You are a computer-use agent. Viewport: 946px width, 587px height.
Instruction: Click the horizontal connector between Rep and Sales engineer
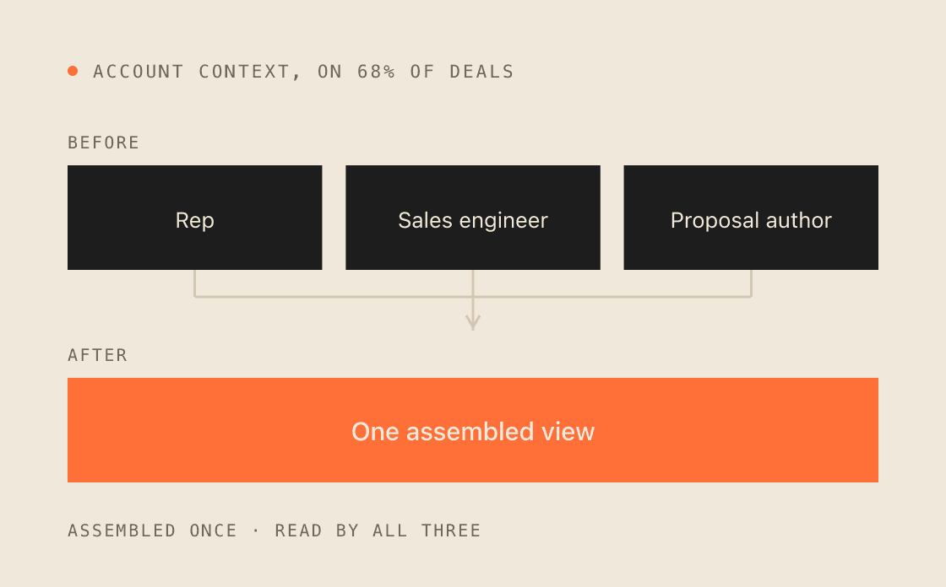coord(334,297)
